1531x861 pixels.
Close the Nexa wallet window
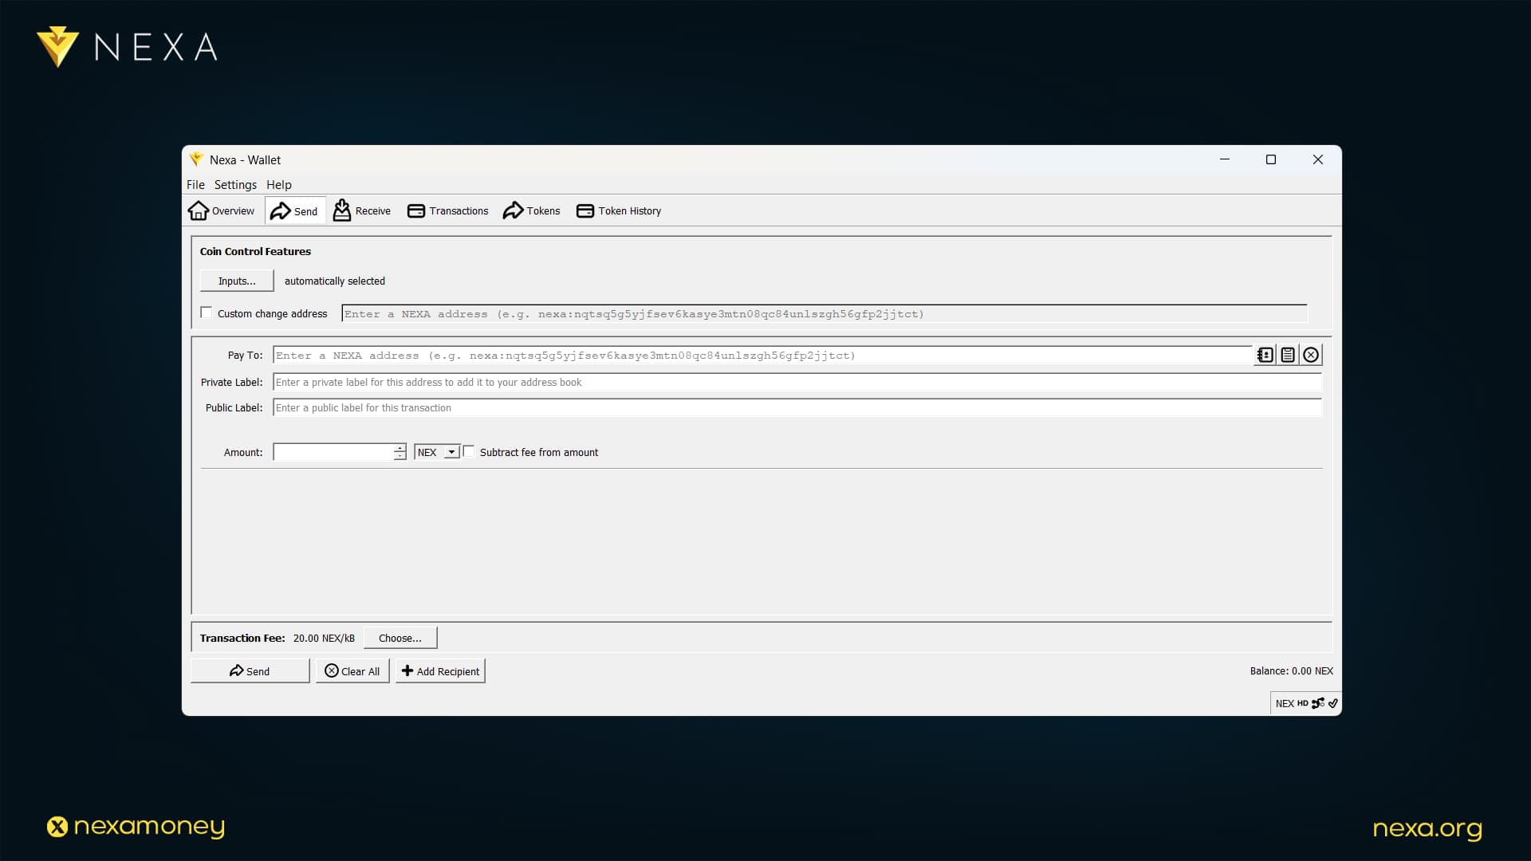(1318, 159)
